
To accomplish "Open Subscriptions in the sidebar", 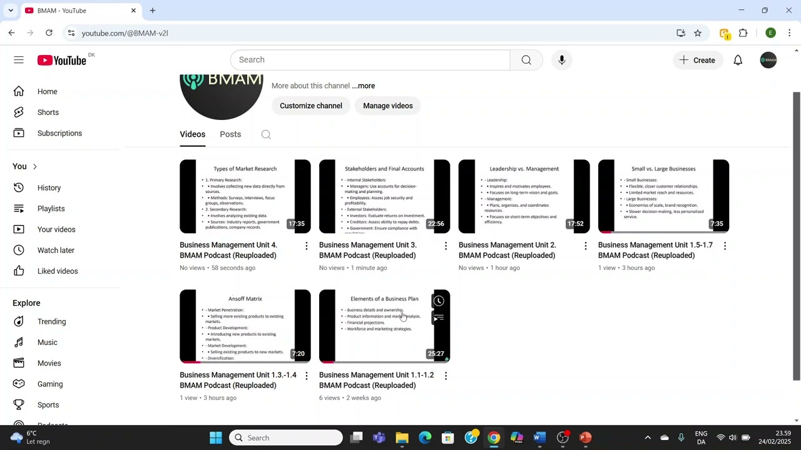I will coord(59,133).
